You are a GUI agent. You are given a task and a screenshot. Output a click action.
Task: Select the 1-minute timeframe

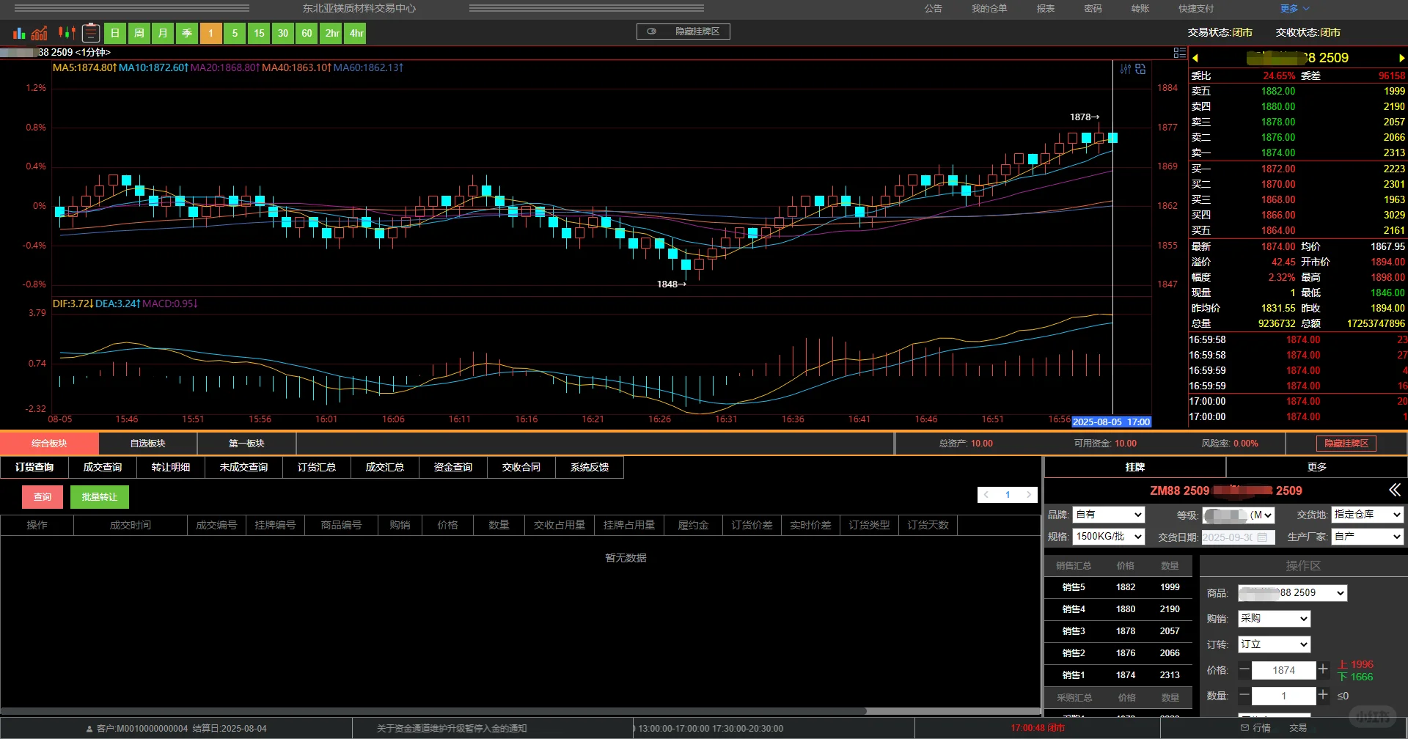point(210,33)
